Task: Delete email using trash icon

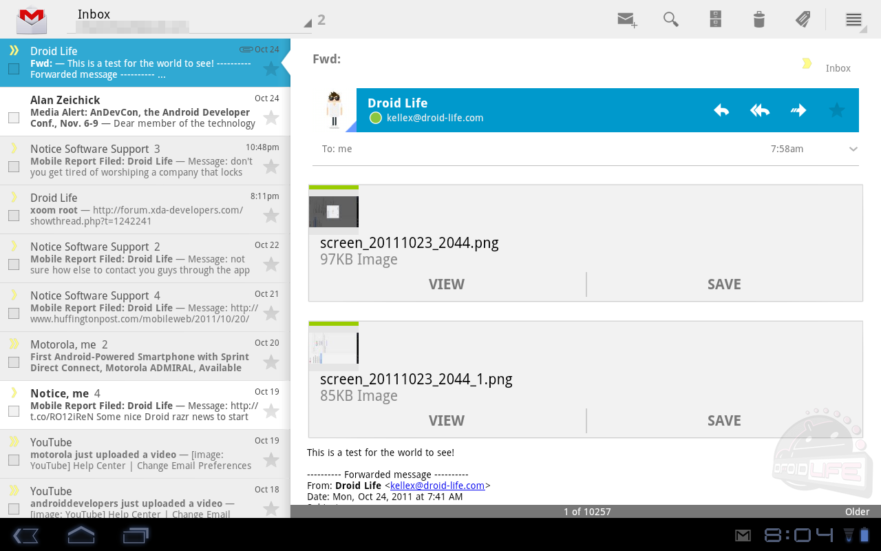Action: tap(758, 19)
